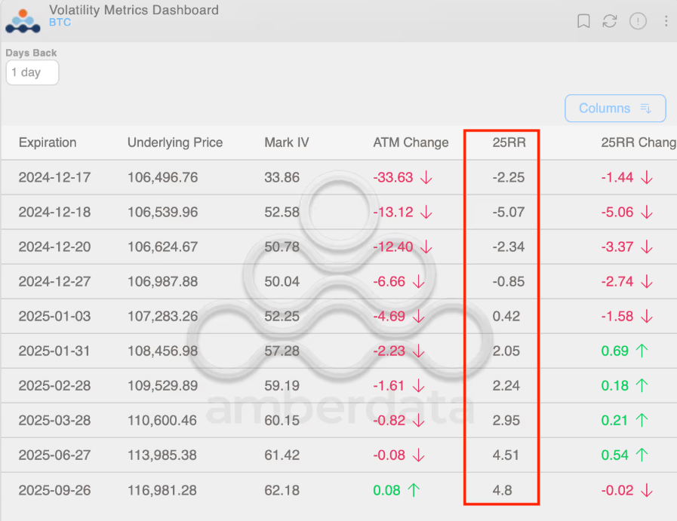Viewport: 677px width, 521px height.
Task: Sort by the 25RR column header
Action: pos(509,143)
